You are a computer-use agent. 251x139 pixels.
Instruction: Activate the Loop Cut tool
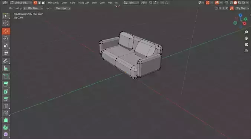click(6, 106)
